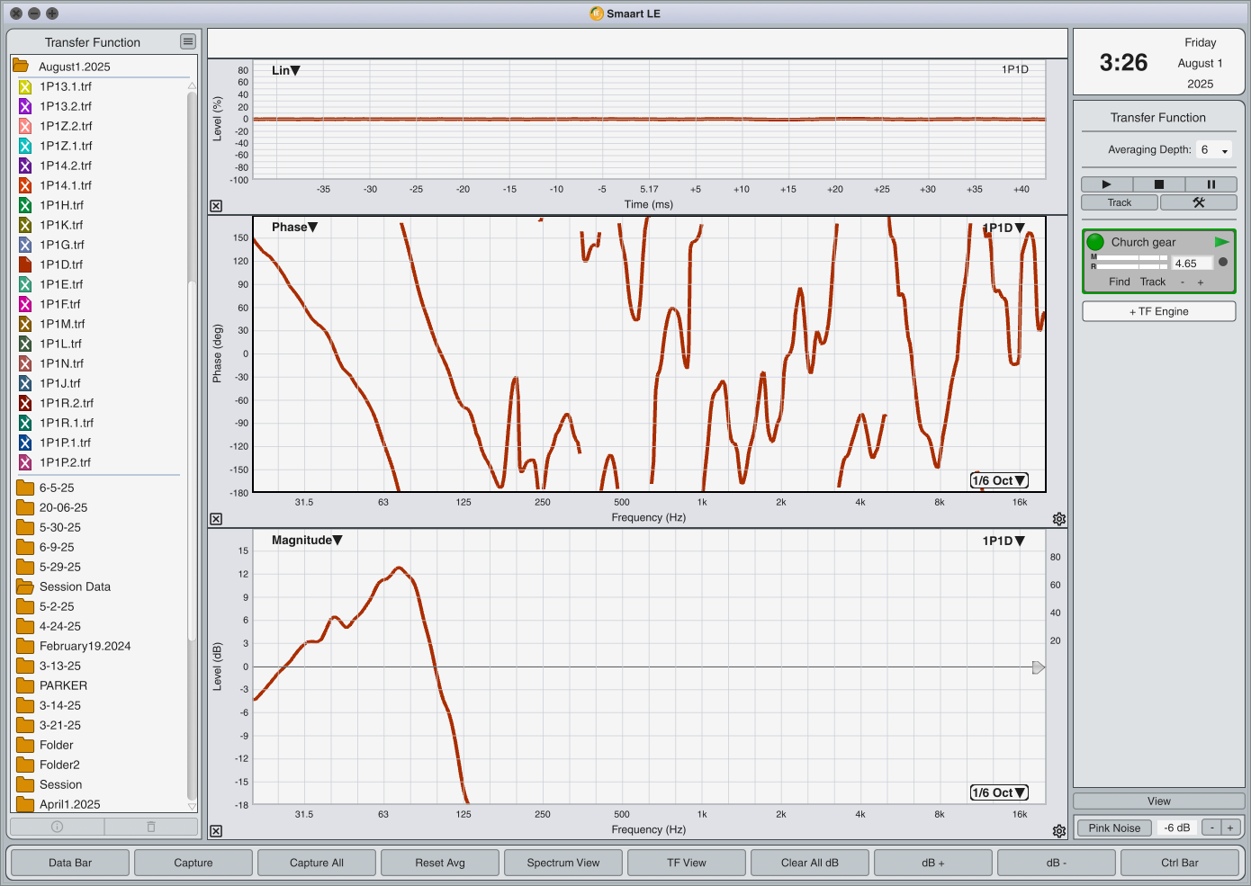Open the Transfer Function panel hamburger menu
Image resolution: width=1251 pixels, height=886 pixels.
click(x=187, y=41)
